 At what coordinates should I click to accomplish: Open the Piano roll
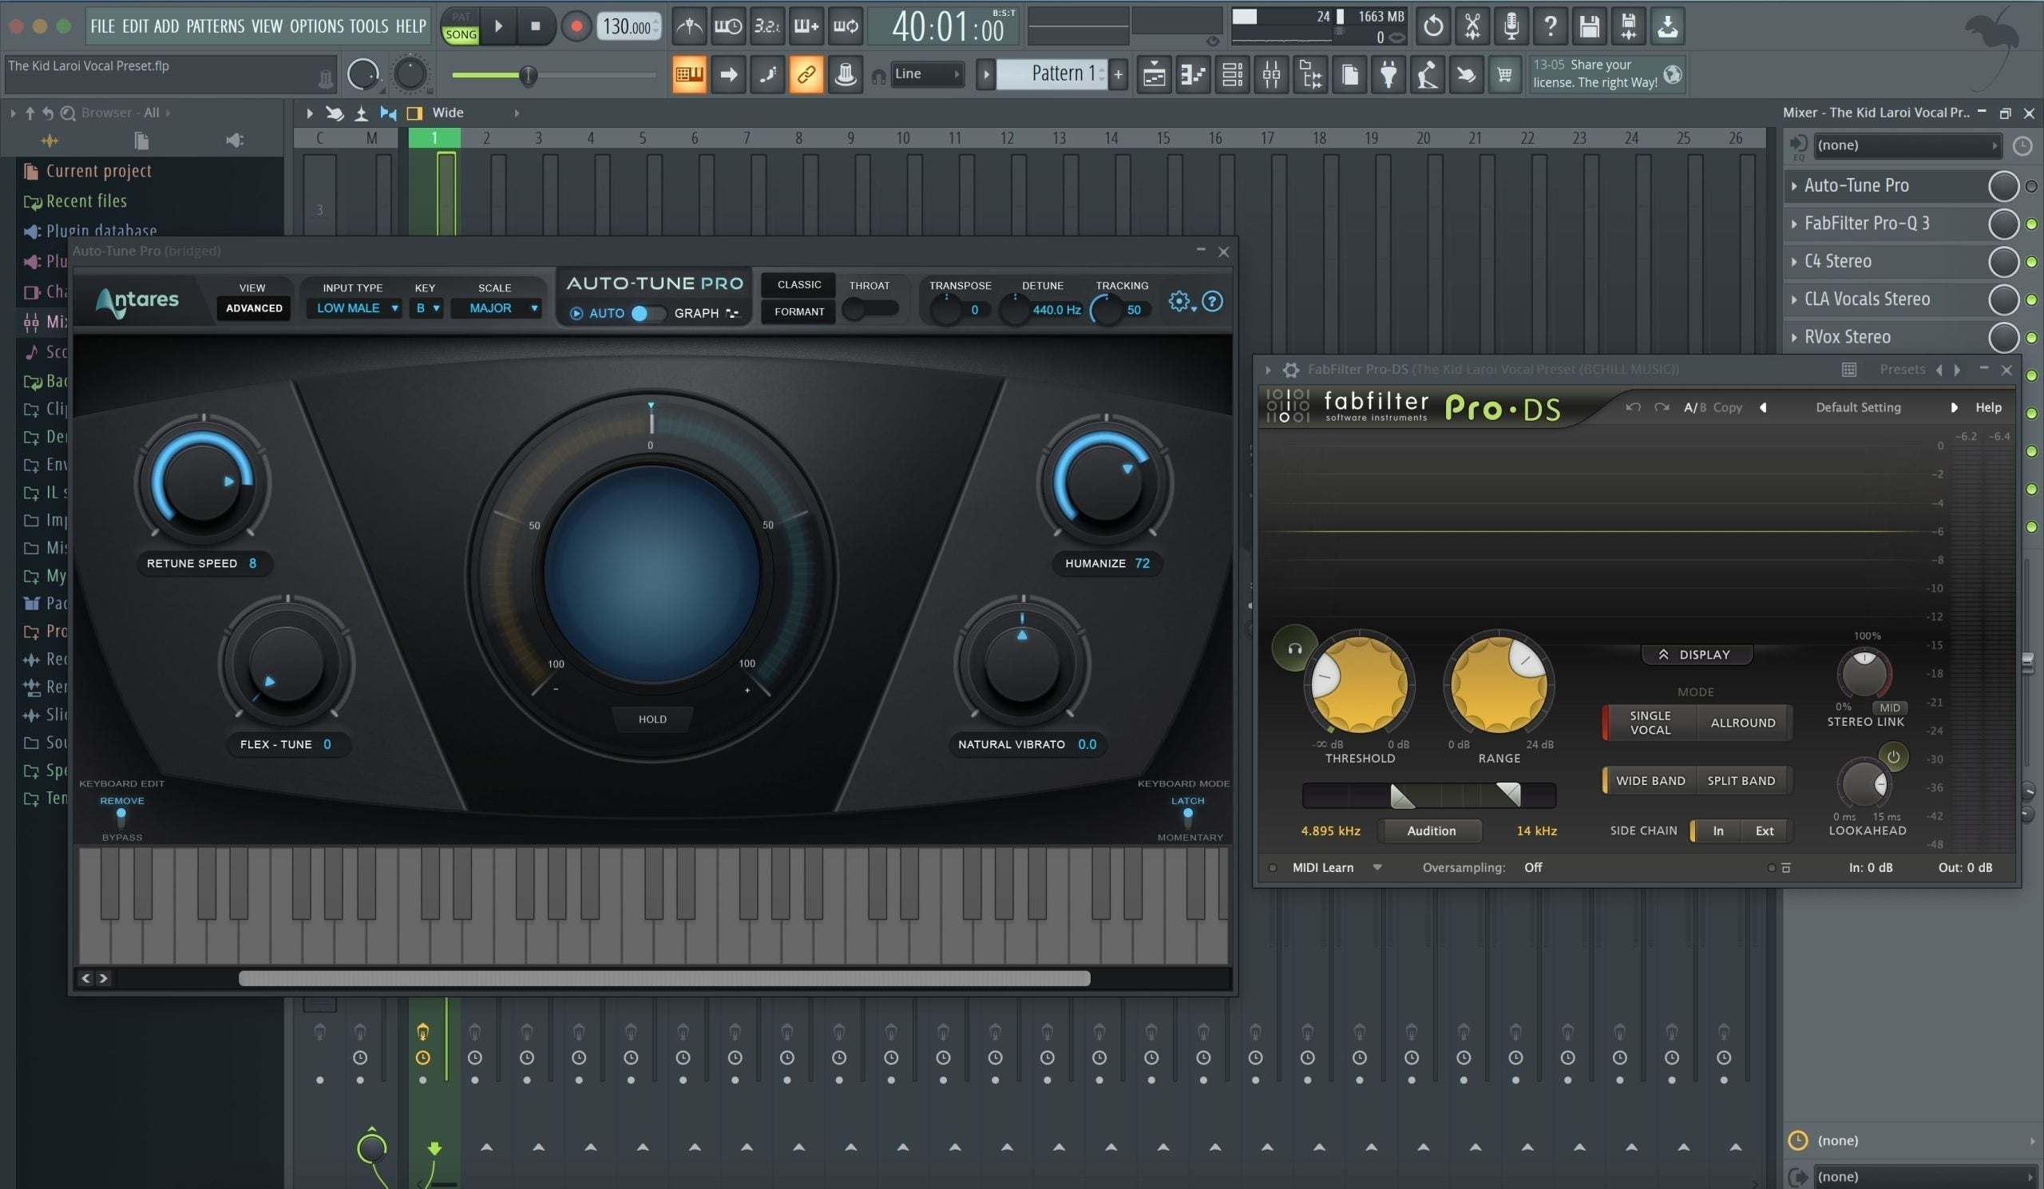click(x=1192, y=73)
